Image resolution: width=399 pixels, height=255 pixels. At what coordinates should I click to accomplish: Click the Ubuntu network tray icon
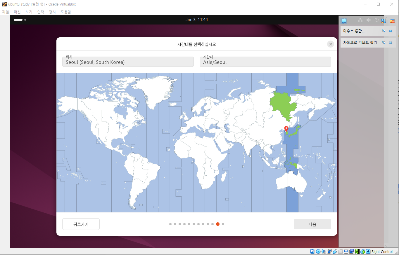coord(360,20)
